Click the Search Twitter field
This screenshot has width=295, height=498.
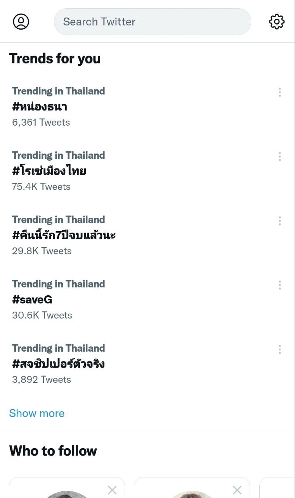(152, 22)
